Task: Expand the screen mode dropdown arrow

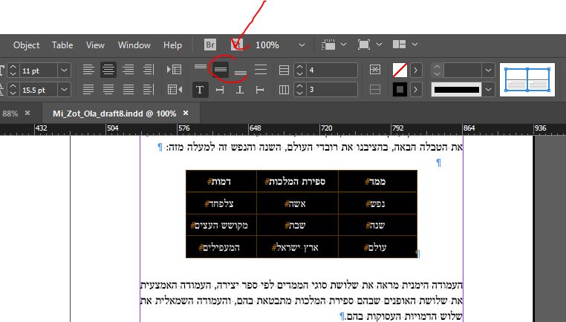Action: coord(379,45)
